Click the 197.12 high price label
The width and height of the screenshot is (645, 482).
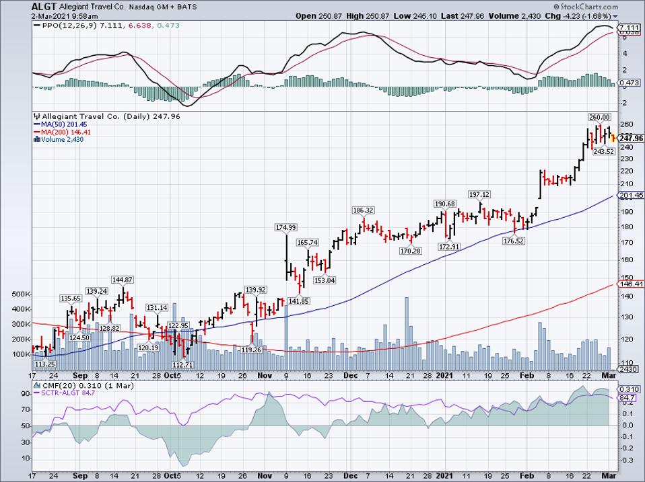pos(479,194)
